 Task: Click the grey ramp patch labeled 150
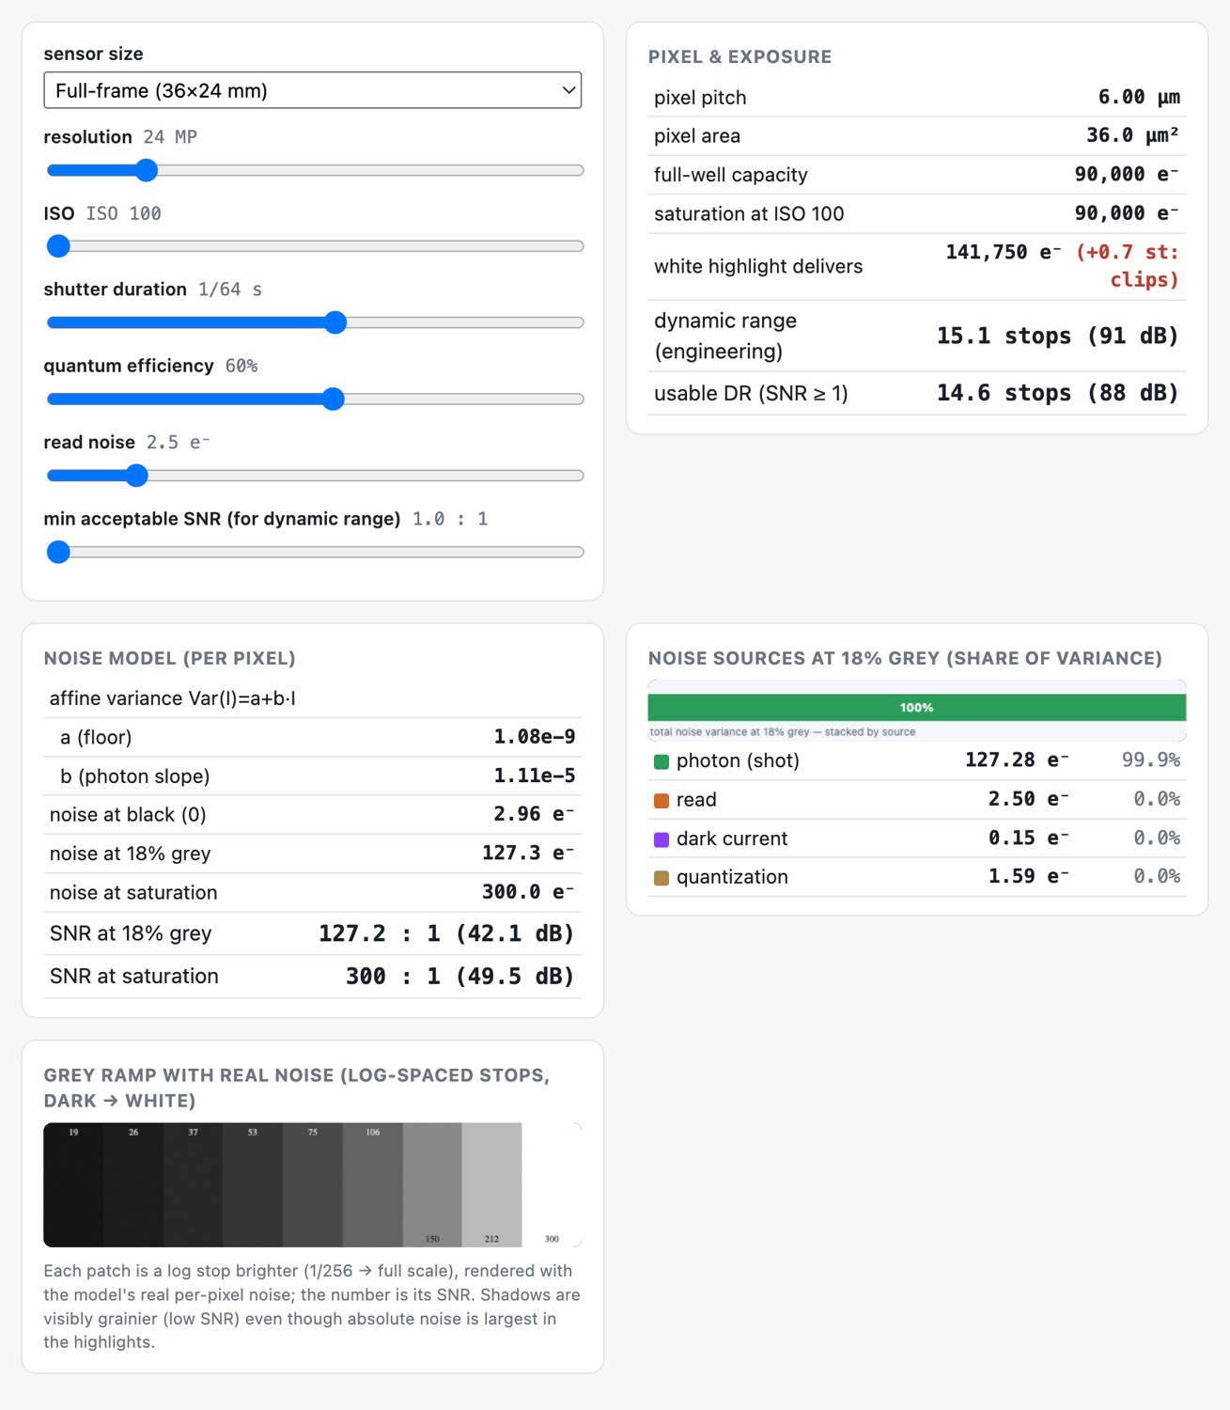pos(432,1184)
